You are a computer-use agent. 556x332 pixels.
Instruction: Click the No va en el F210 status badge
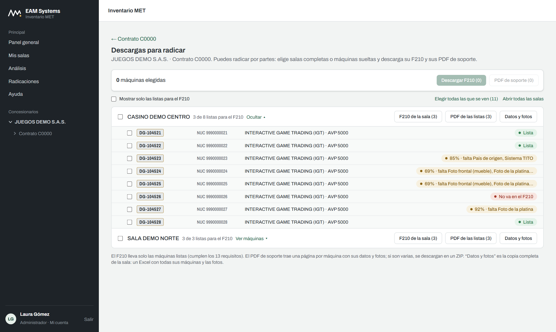514,197
